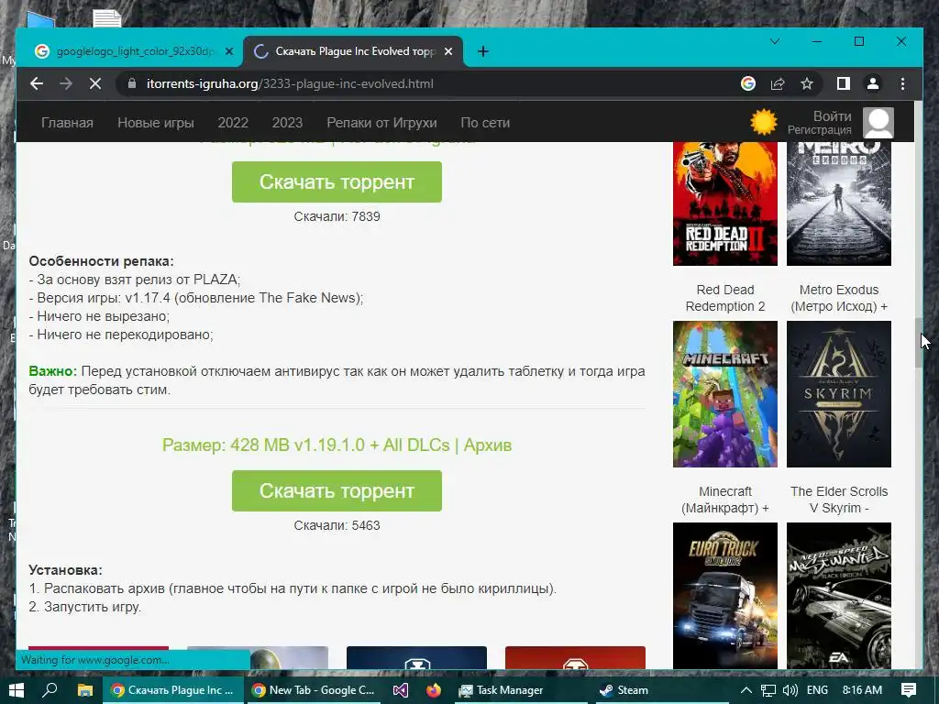This screenshot has height=704, width=939.
Task: Click Скачать торрент above Скачали: 5463
Action: 337,491
